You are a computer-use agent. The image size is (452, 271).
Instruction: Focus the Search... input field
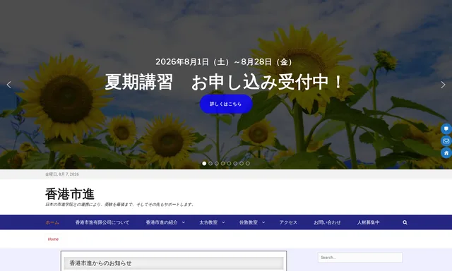pos(360,258)
